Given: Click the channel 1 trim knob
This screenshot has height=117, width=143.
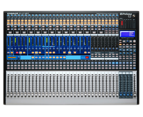Looking at the screenshot, I should pos(8,16).
